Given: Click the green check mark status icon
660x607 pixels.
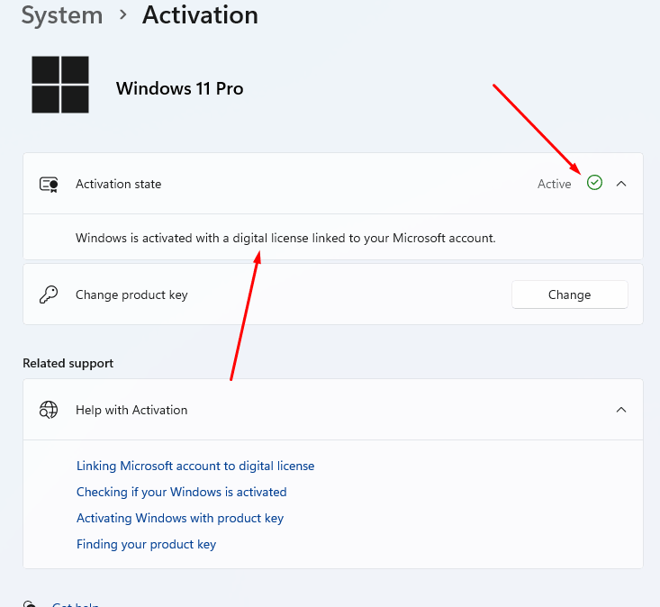Looking at the screenshot, I should (x=594, y=183).
